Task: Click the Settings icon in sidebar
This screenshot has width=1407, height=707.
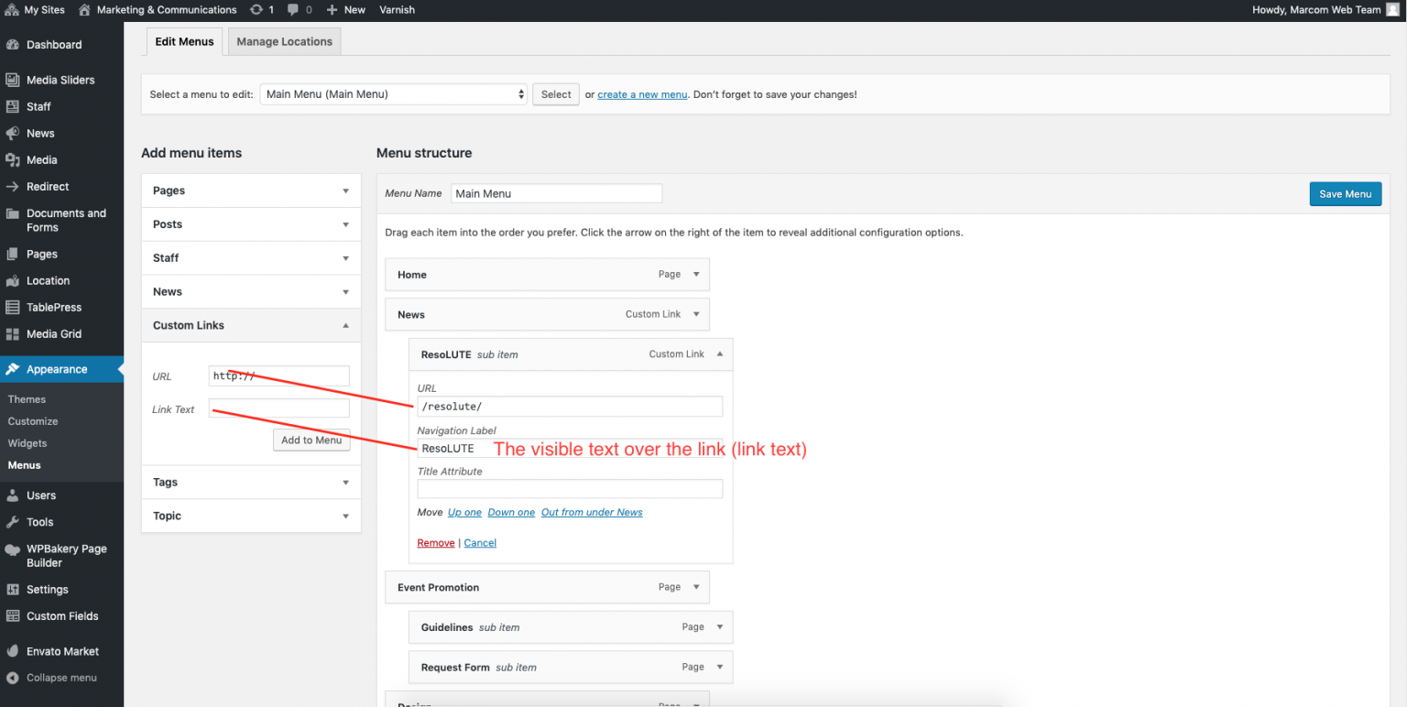Action: (13, 590)
